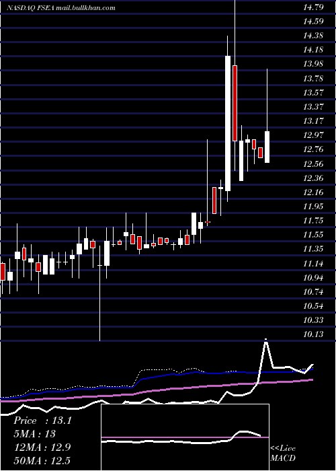Click the 13.57 price axis label

[x=313, y=93]
